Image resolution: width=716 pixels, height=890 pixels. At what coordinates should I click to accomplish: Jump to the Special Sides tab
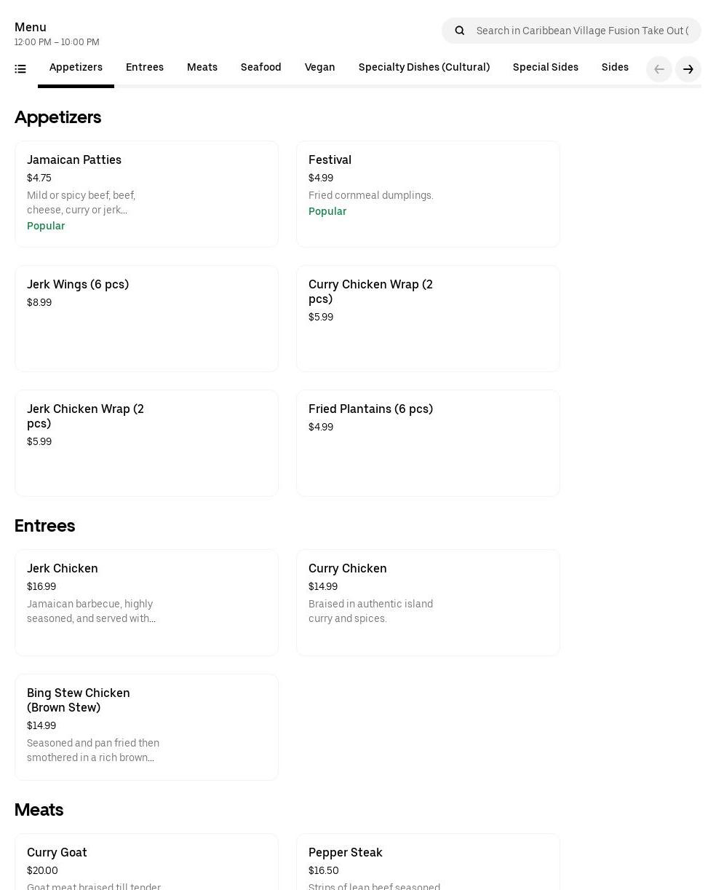click(545, 68)
